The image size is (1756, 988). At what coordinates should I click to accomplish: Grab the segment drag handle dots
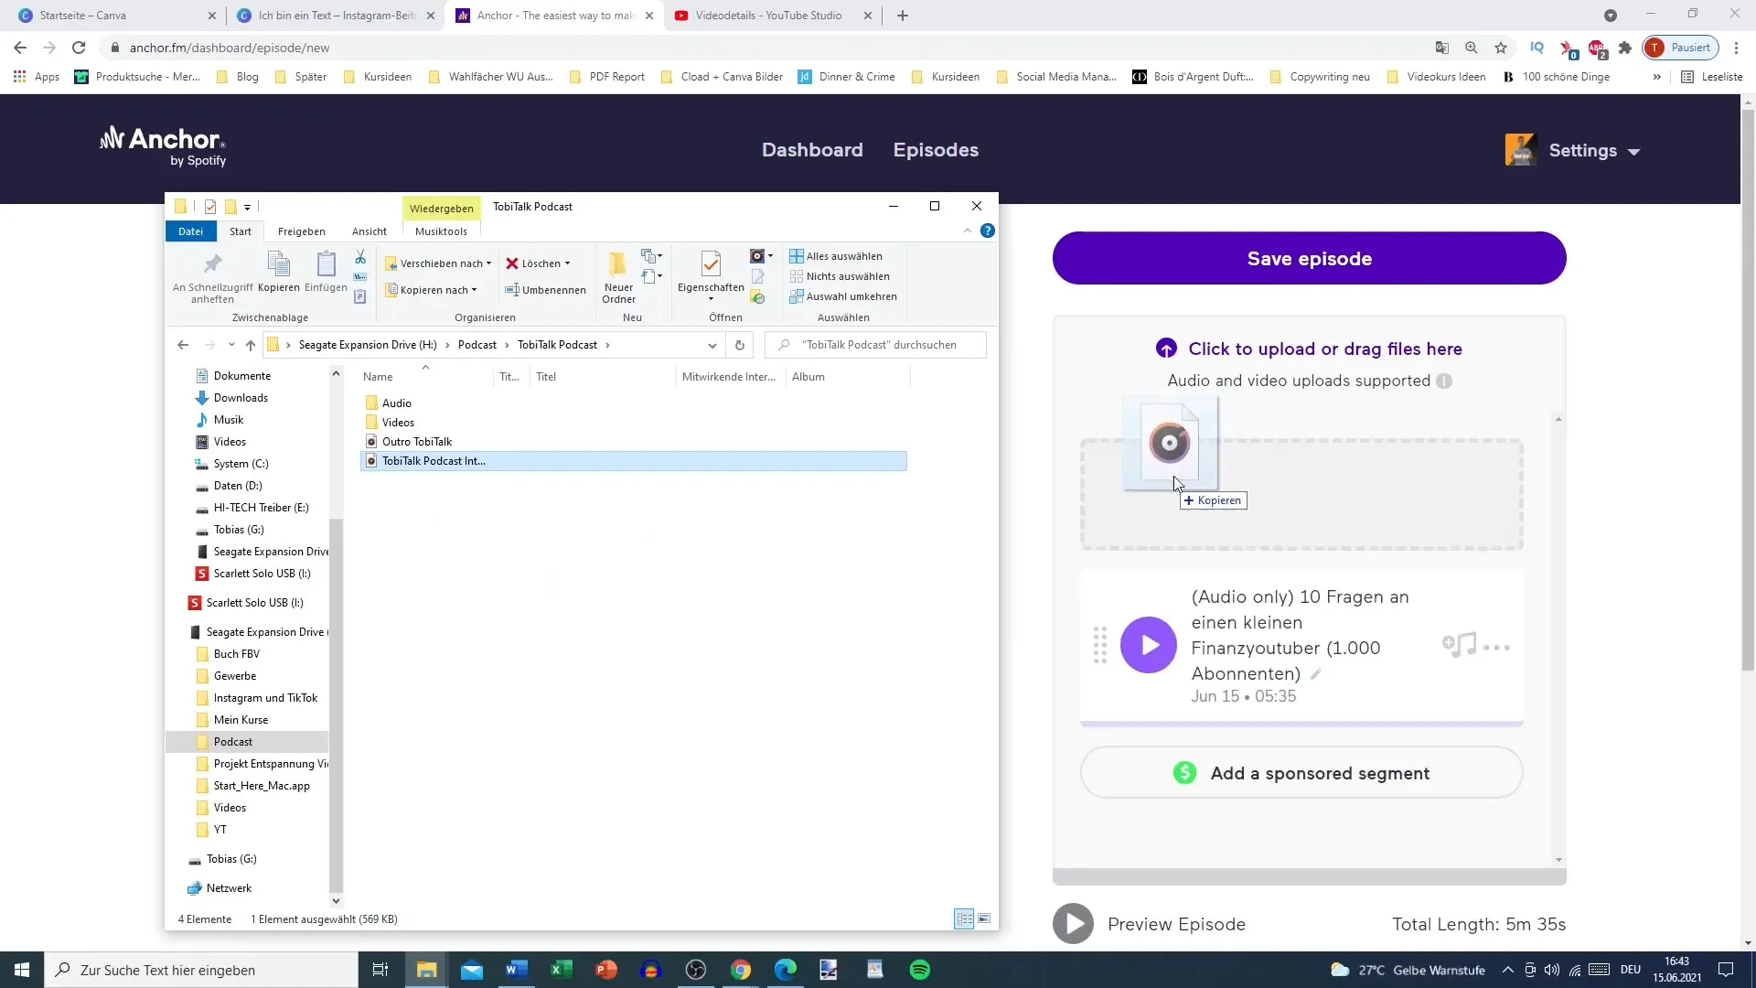coord(1100,645)
